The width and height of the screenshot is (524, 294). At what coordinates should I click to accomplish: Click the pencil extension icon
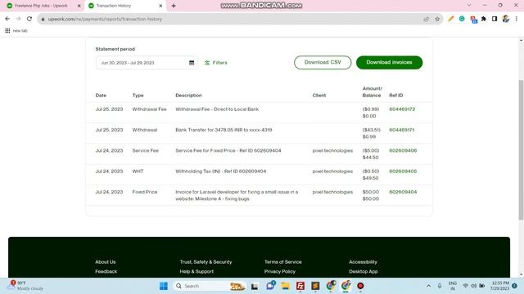click(451, 19)
